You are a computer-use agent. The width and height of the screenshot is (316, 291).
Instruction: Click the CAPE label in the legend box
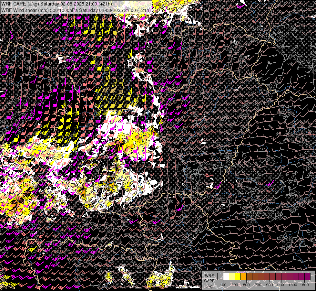209,281
